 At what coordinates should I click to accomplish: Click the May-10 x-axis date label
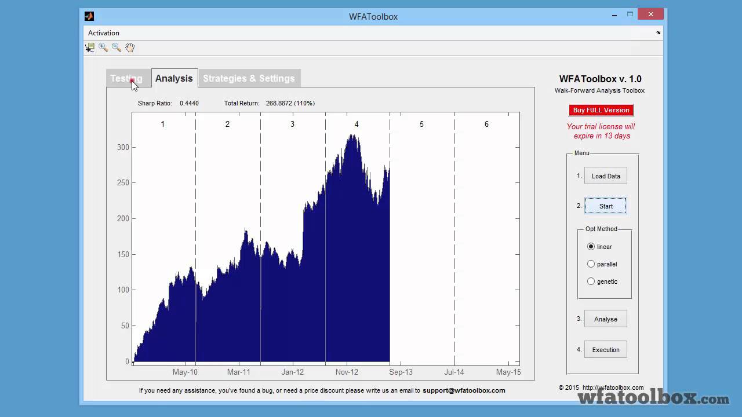click(185, 372)
